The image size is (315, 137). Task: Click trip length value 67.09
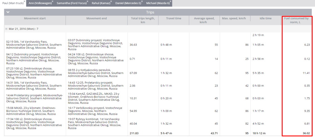point(134,73)
